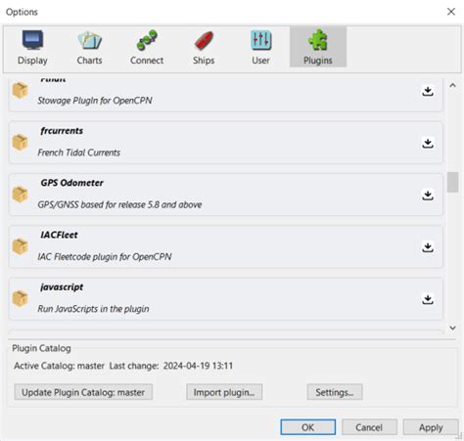Image resolution: width=464 pixels, height=441 pixels.
Task: Select the 'GPS Odometer' plugin title
Action: 71,183
